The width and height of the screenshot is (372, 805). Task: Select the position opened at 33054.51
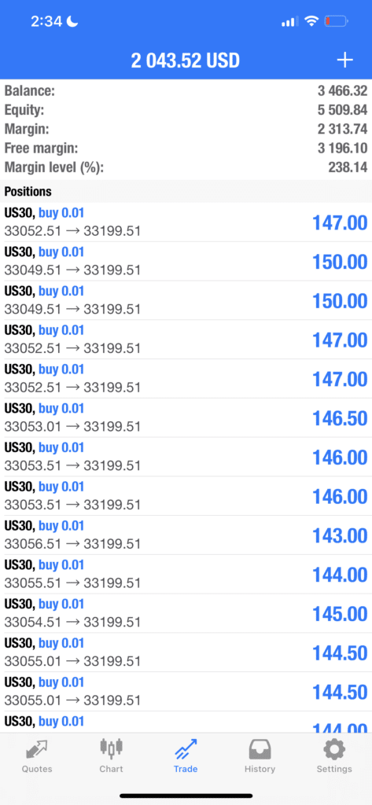[186, 613]
